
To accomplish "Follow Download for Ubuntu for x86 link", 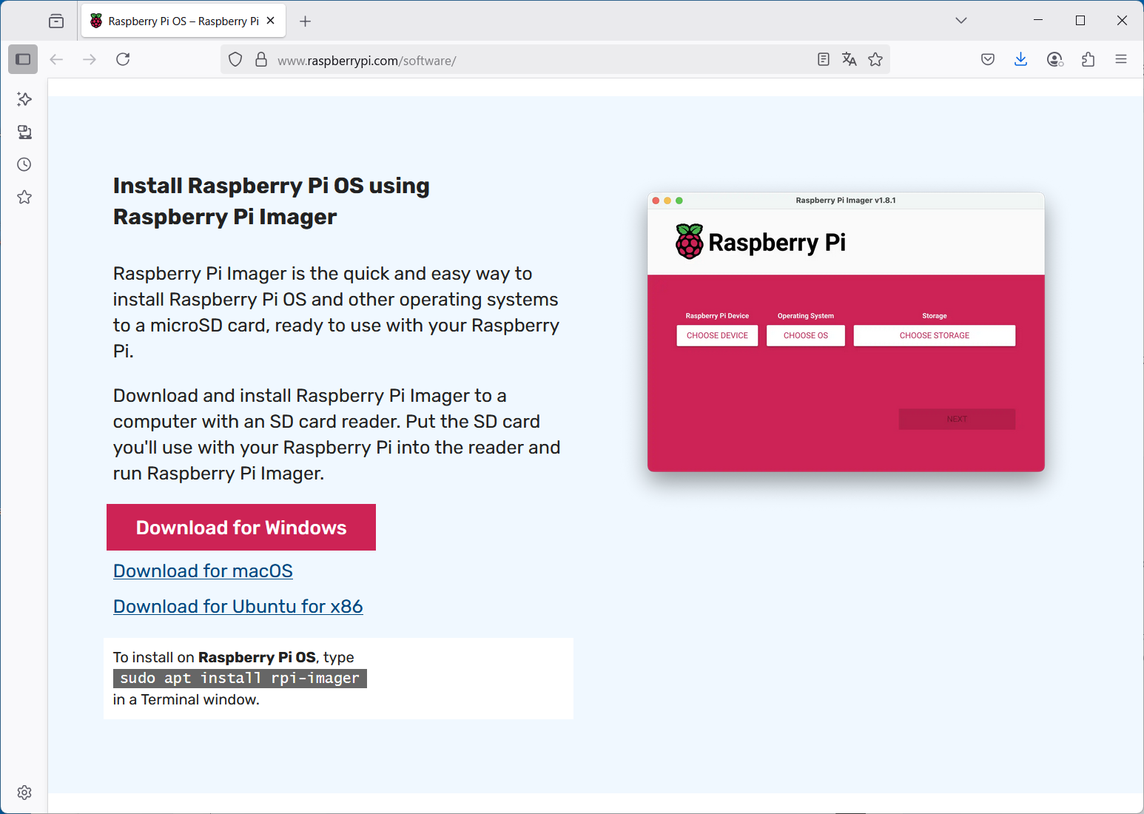I will (238, 607).
